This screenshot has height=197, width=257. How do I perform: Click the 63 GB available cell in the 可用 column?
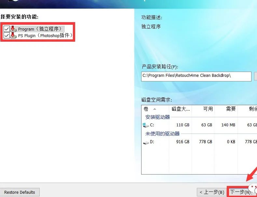tap(207, 125)
